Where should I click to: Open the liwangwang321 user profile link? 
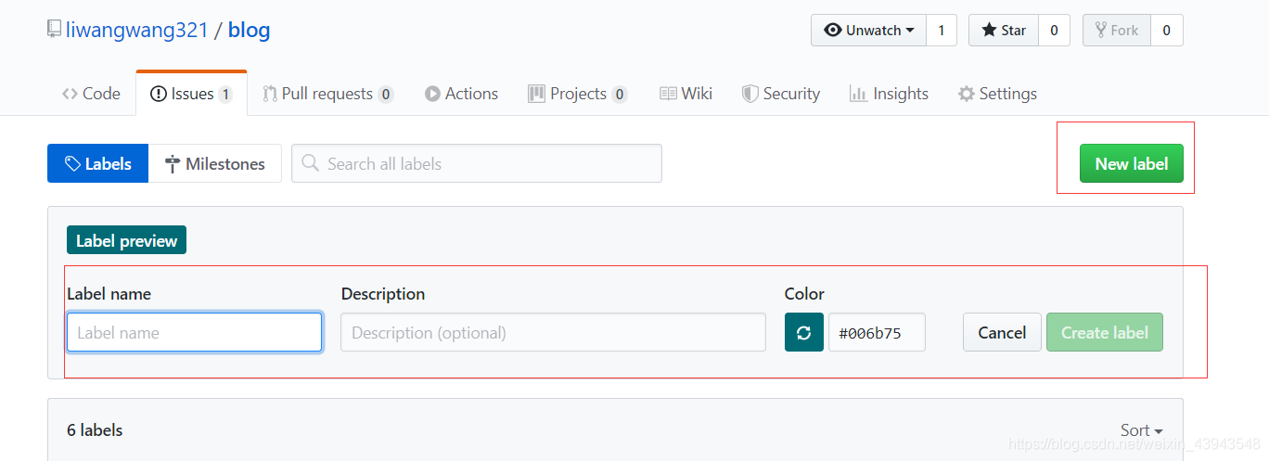click(137, 30)
